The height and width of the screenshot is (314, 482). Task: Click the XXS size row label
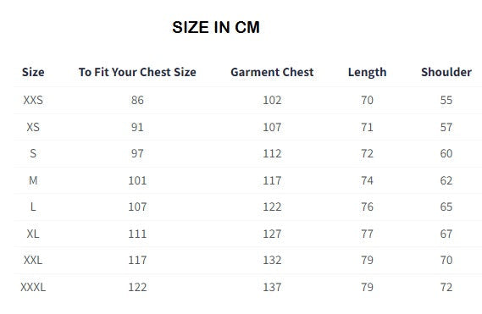point(33,100)
